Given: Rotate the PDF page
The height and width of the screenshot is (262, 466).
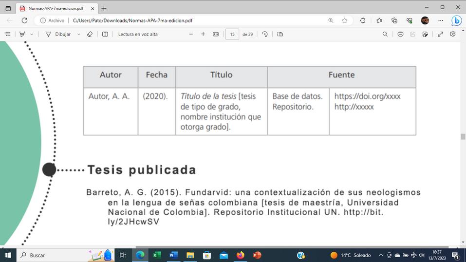Looking at the screenshot, I should pos(264,34).
